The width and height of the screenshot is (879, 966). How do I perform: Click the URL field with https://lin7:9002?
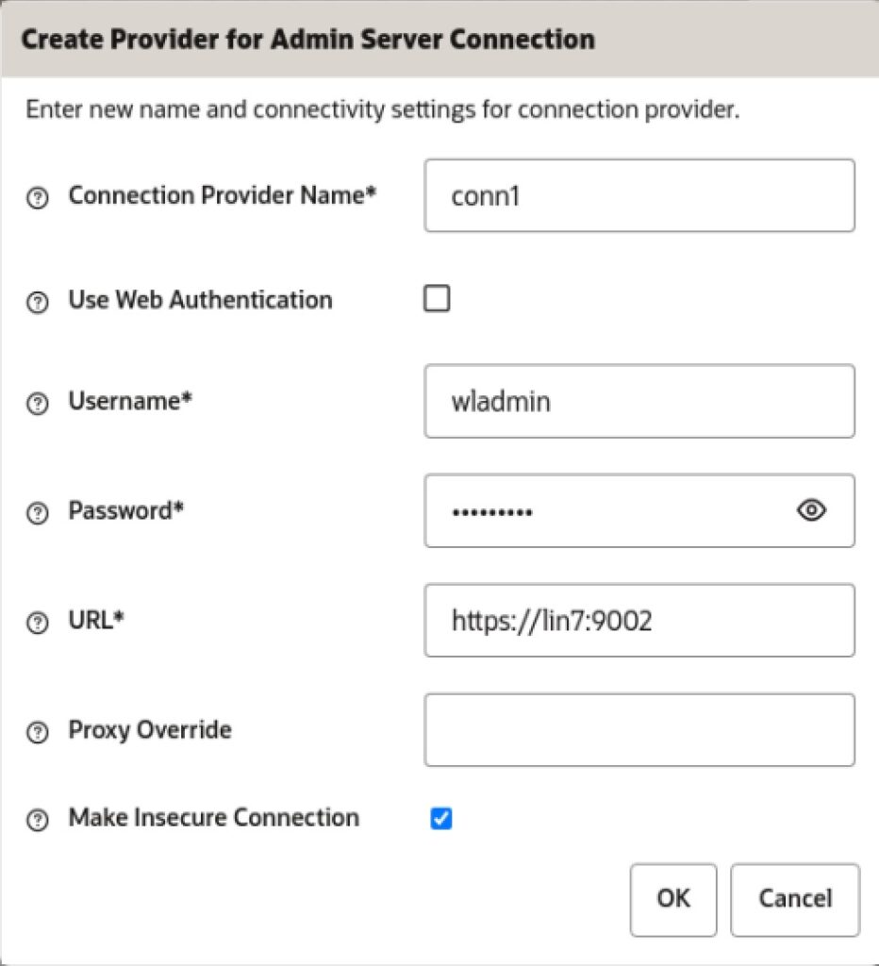click(x=639, y=621)
